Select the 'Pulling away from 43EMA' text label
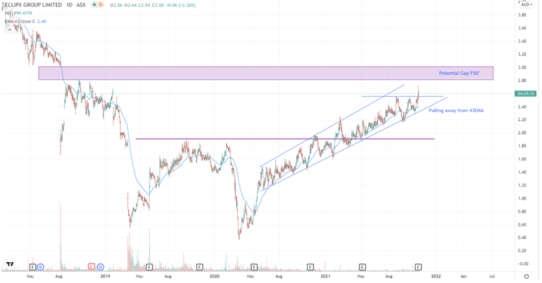 456,110
